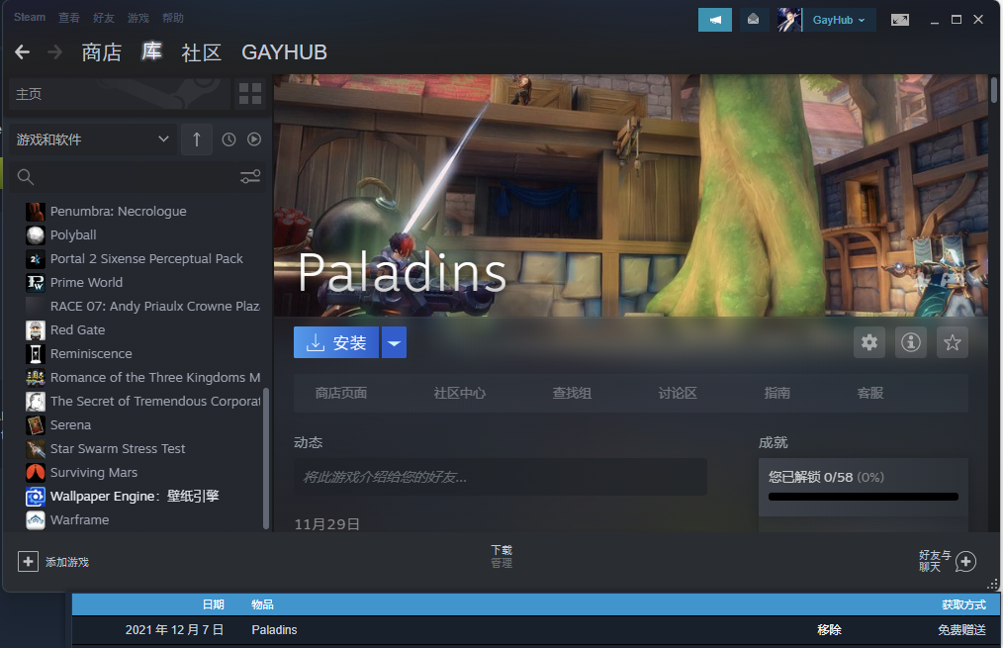
Task: Open install options dropdown arrow
Action: 394,342
